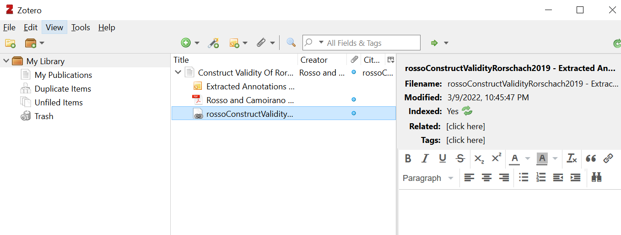Select the Rosso and Camoirano PDF attachment
The height and width of the screenshot is (235, 621).
[x=283, y=100]
